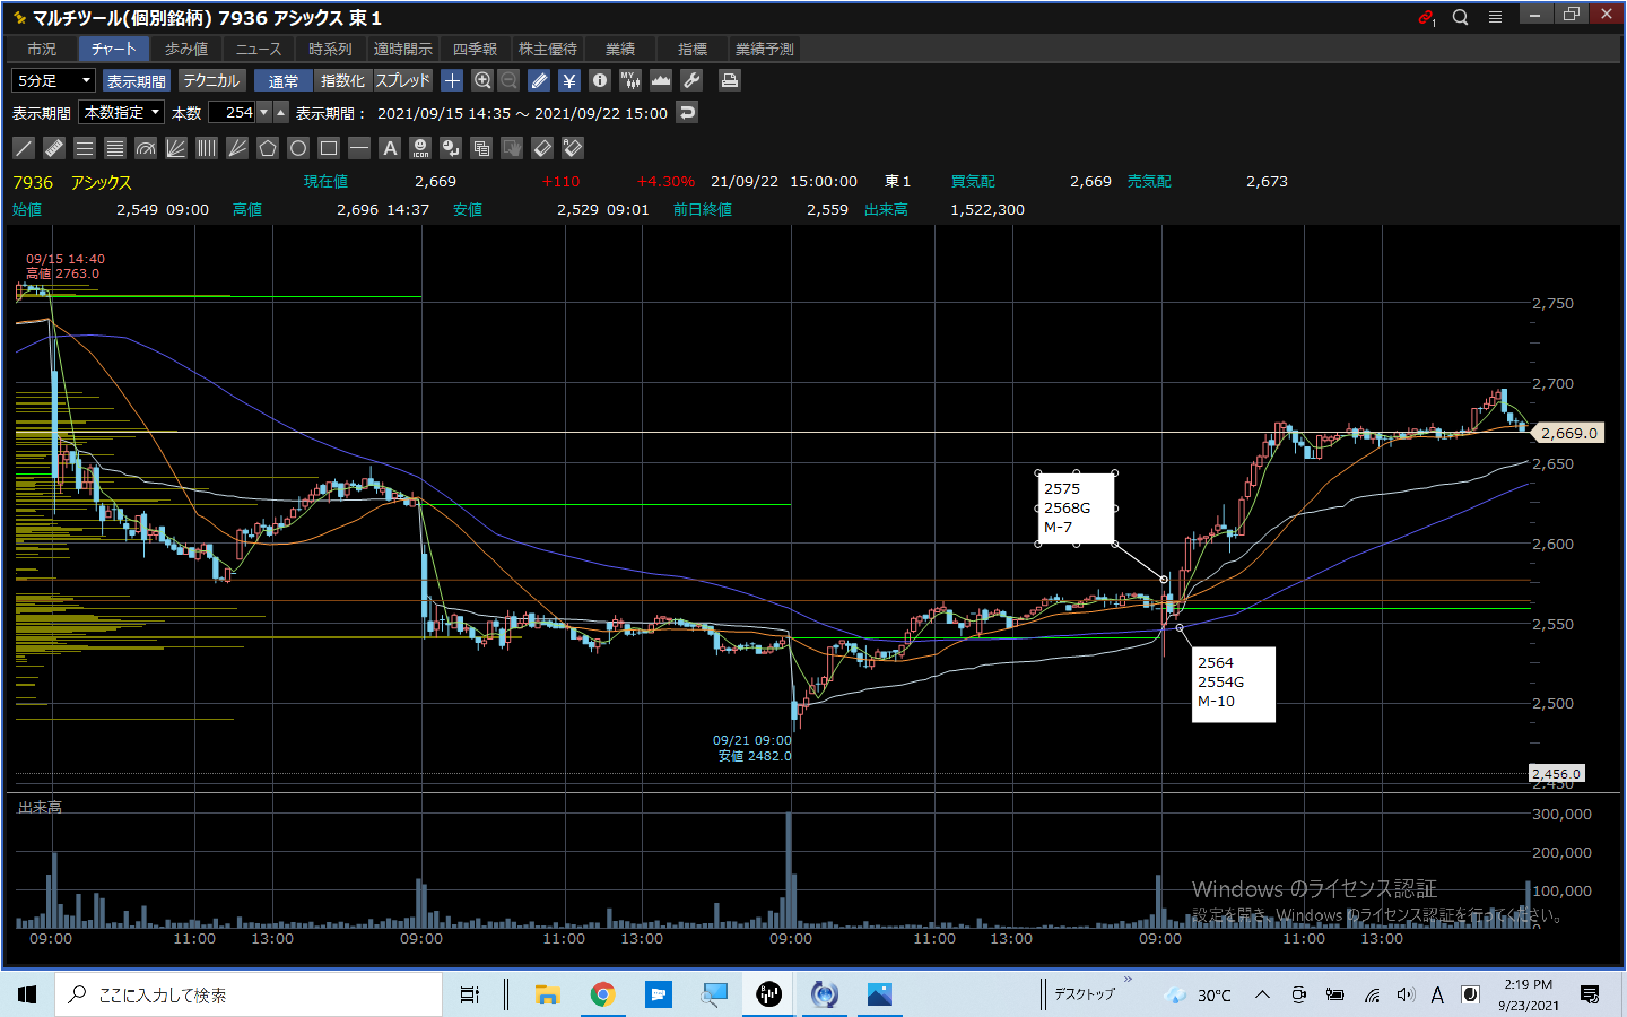Click the テクニカル button
The image size is (1627, 1017).
click(x=211, y=81)
